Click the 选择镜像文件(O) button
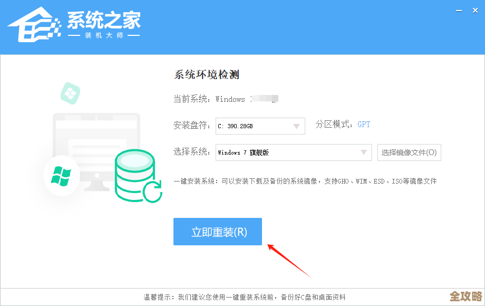485x306 pixels. (x=409, y=152)
